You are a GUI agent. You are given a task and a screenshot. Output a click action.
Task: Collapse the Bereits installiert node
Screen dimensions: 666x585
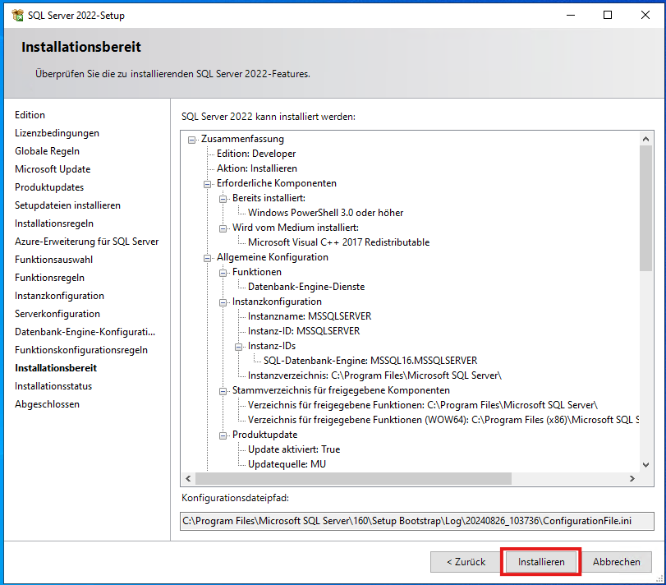tap(223, 197)
